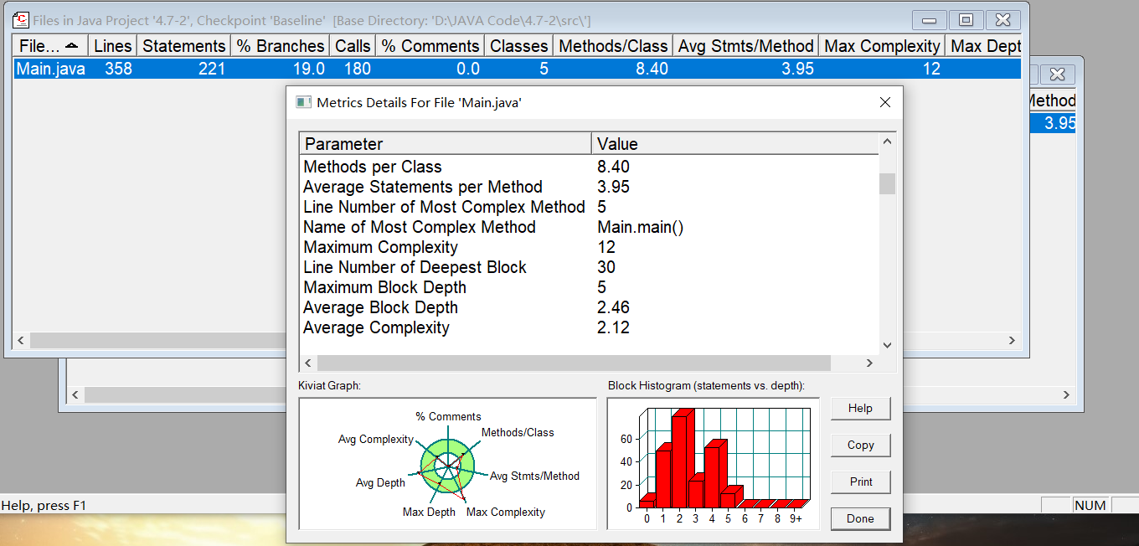This screenshot has height=546, width=1139.
Task: Sort by Max Complexity column header
Action: coord(882,46)
